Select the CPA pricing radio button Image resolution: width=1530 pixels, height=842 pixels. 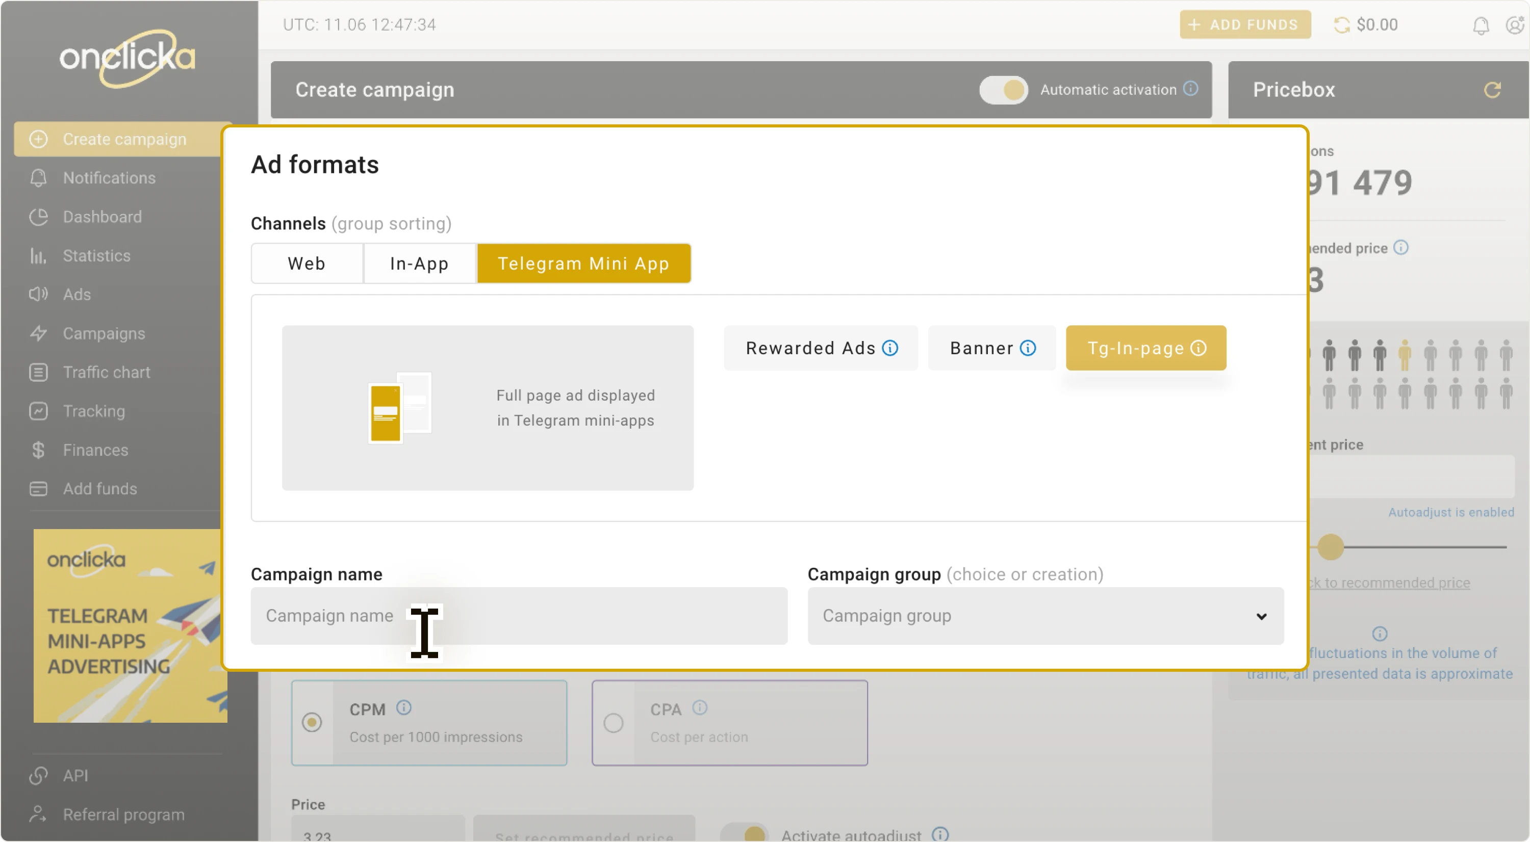(614, 722)
